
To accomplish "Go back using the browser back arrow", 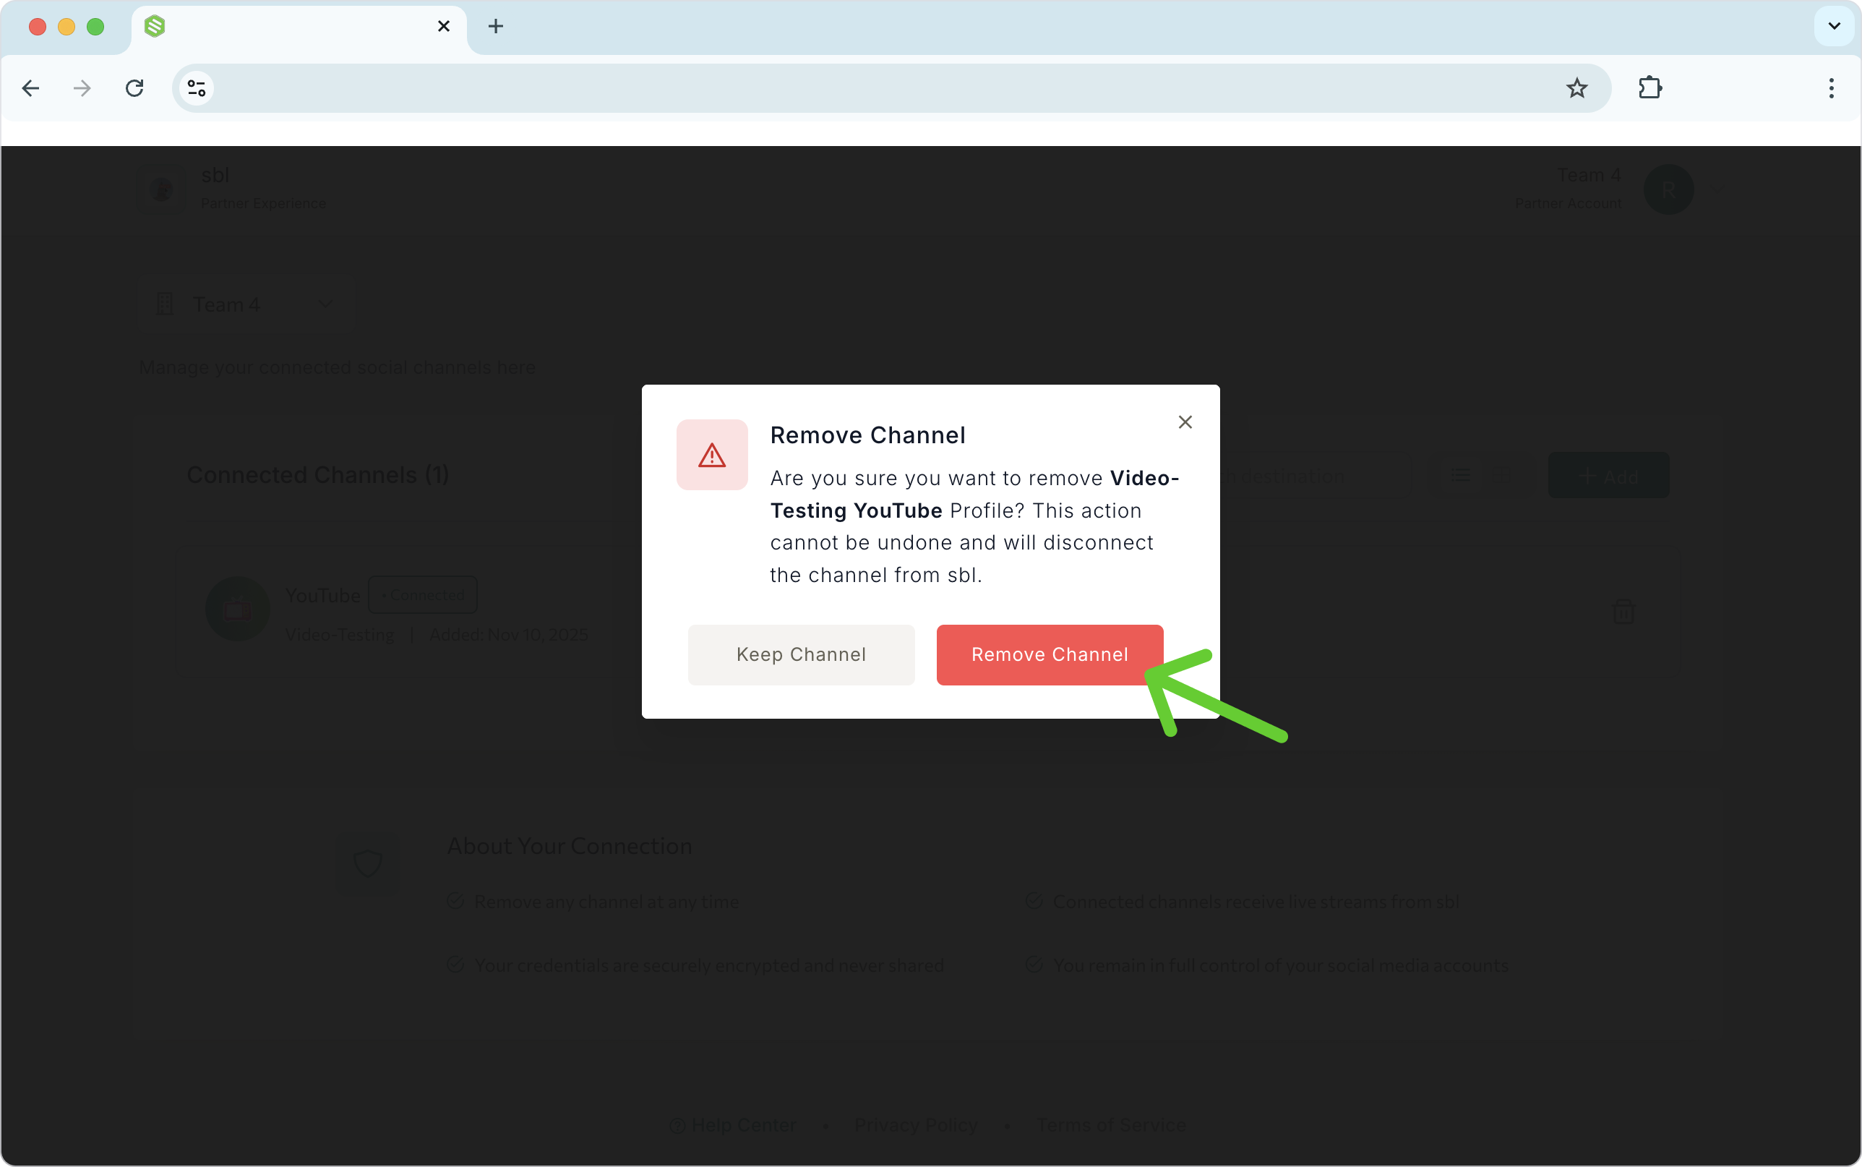I will pyautogui.click(x=31, y=88).
